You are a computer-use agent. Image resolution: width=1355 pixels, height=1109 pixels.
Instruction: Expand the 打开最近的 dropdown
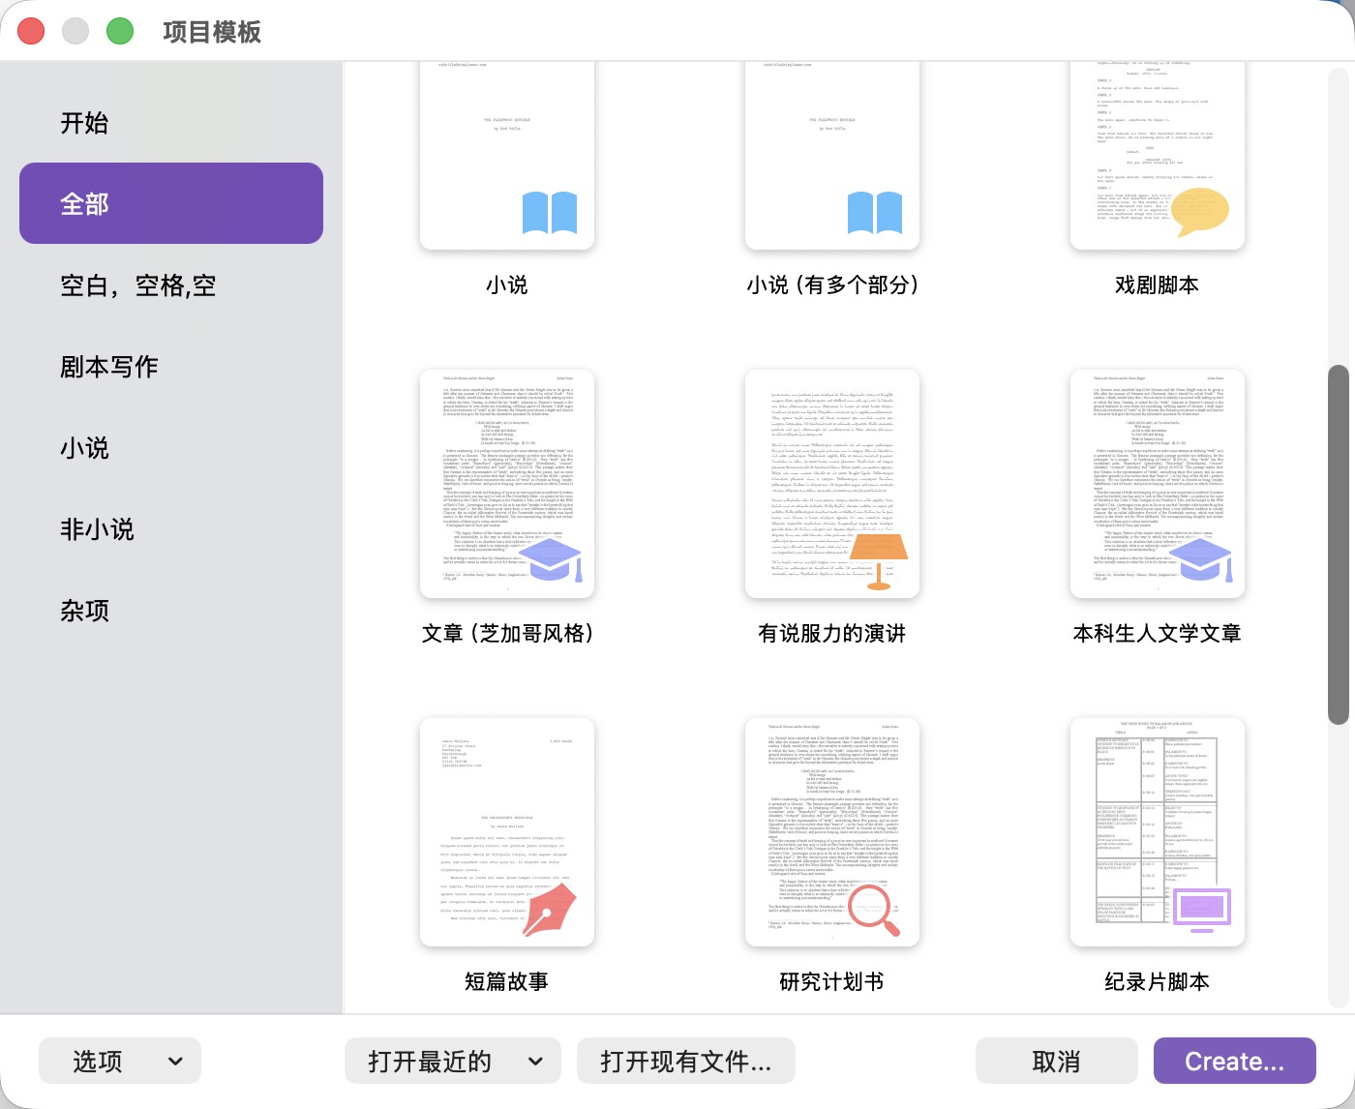click(451, 1061)
